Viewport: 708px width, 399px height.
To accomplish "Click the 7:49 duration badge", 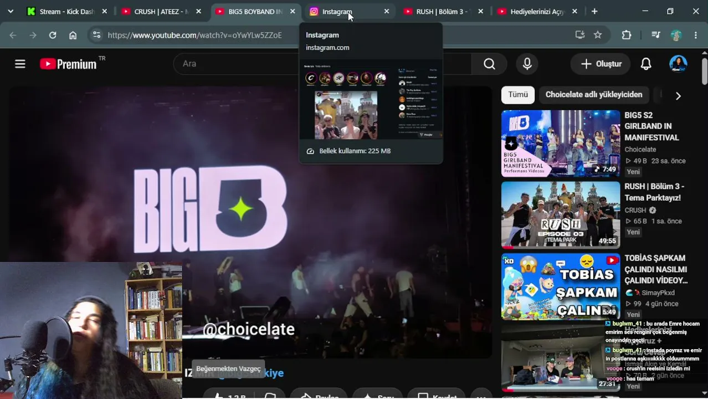I will point(605,169).
